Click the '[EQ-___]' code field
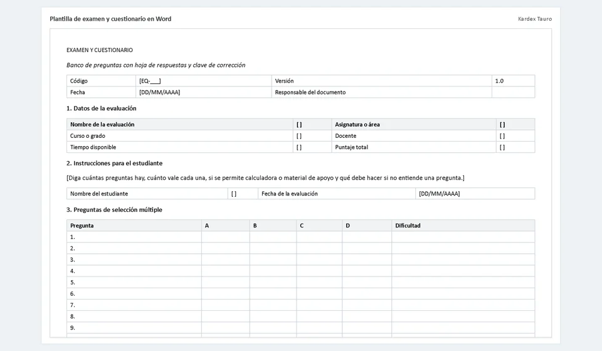 (x=203, y=81)
